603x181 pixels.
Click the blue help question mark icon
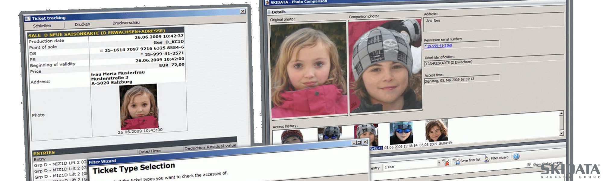(x=516, y=156)
